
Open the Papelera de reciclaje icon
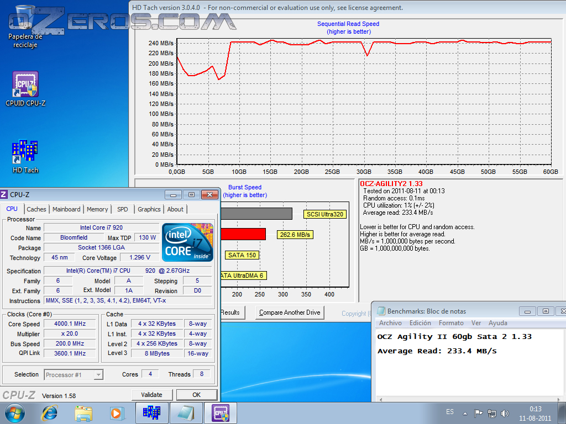25,27
